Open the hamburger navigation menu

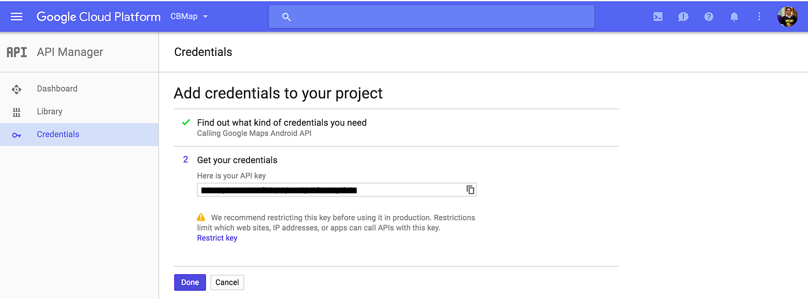(17, 17)
